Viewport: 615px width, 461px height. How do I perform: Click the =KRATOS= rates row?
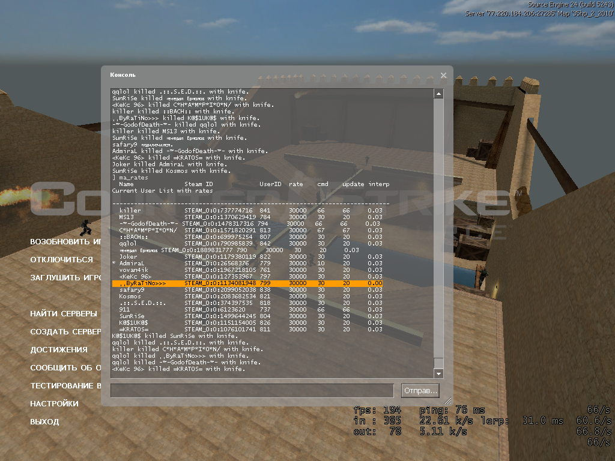click(250, 330)
